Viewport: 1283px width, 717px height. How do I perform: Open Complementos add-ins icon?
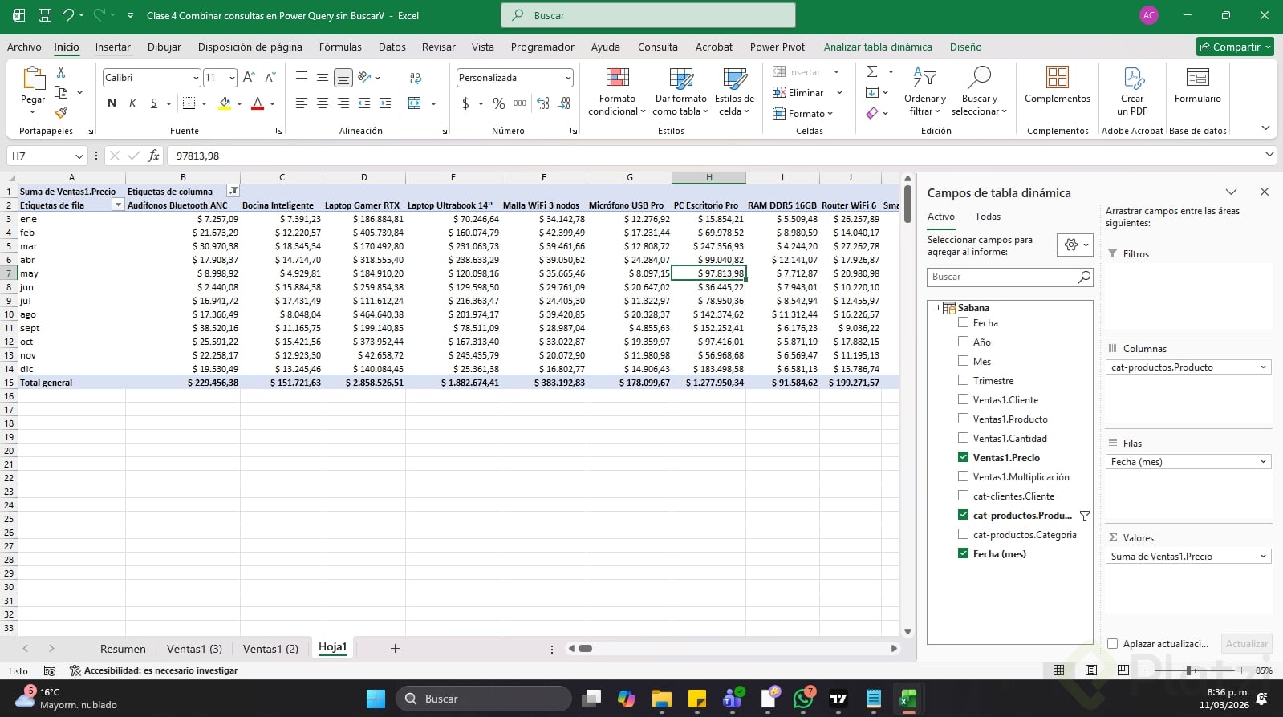(x=1057, y=79)
